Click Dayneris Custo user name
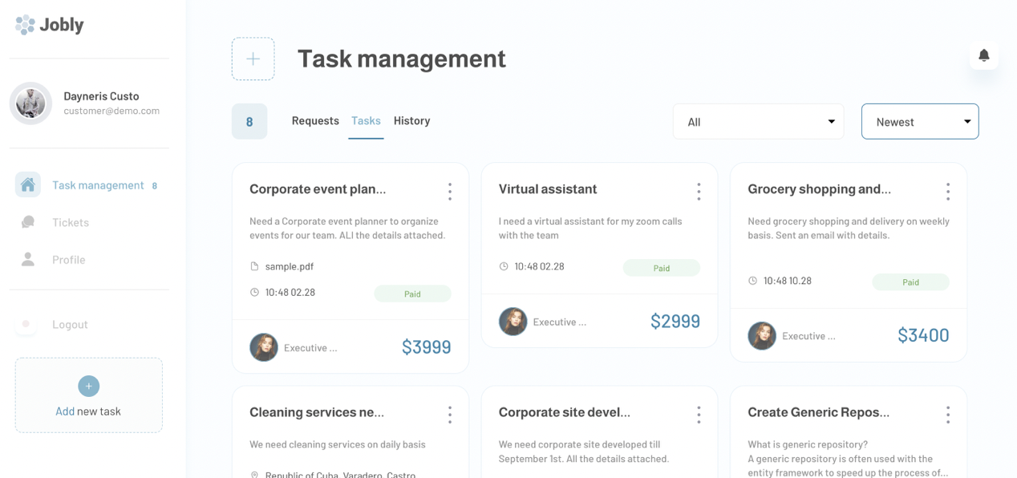This screenshot has height=478, width=1017. point(101,96)
